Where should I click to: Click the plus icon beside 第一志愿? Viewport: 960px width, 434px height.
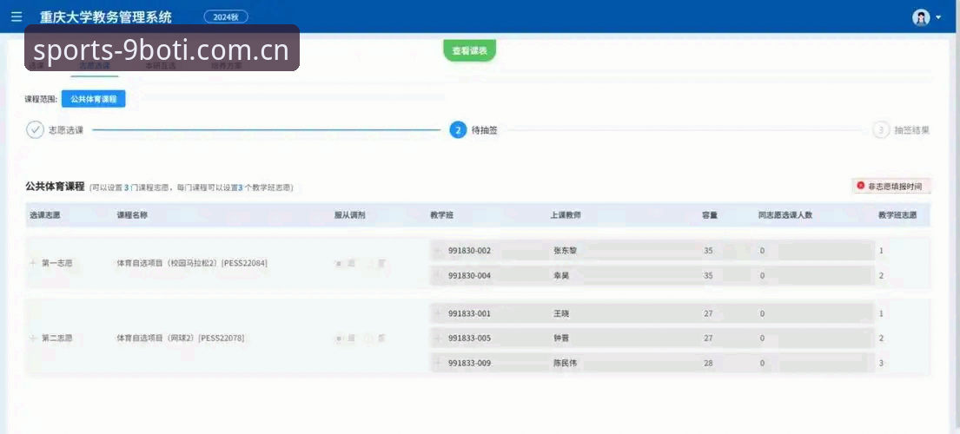pos(33,263)
